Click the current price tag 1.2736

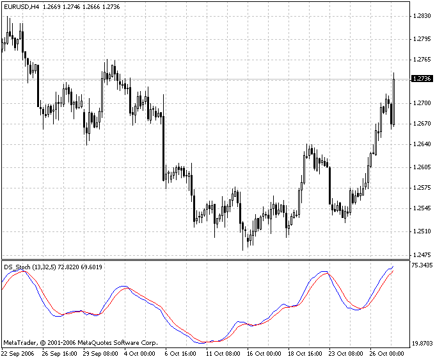point(422,79)
